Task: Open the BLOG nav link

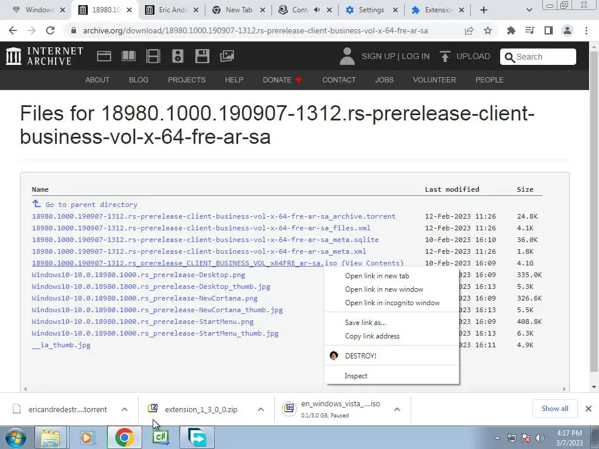Action: tap(138, 80)
